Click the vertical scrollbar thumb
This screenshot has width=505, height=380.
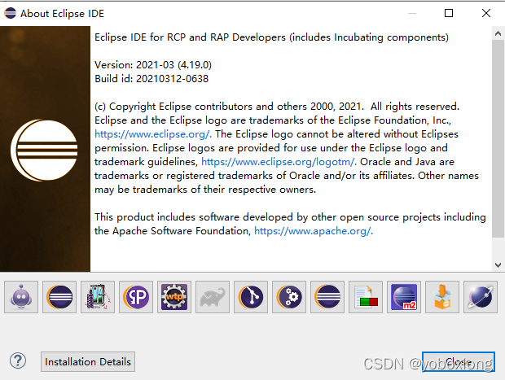pos(498,138)
